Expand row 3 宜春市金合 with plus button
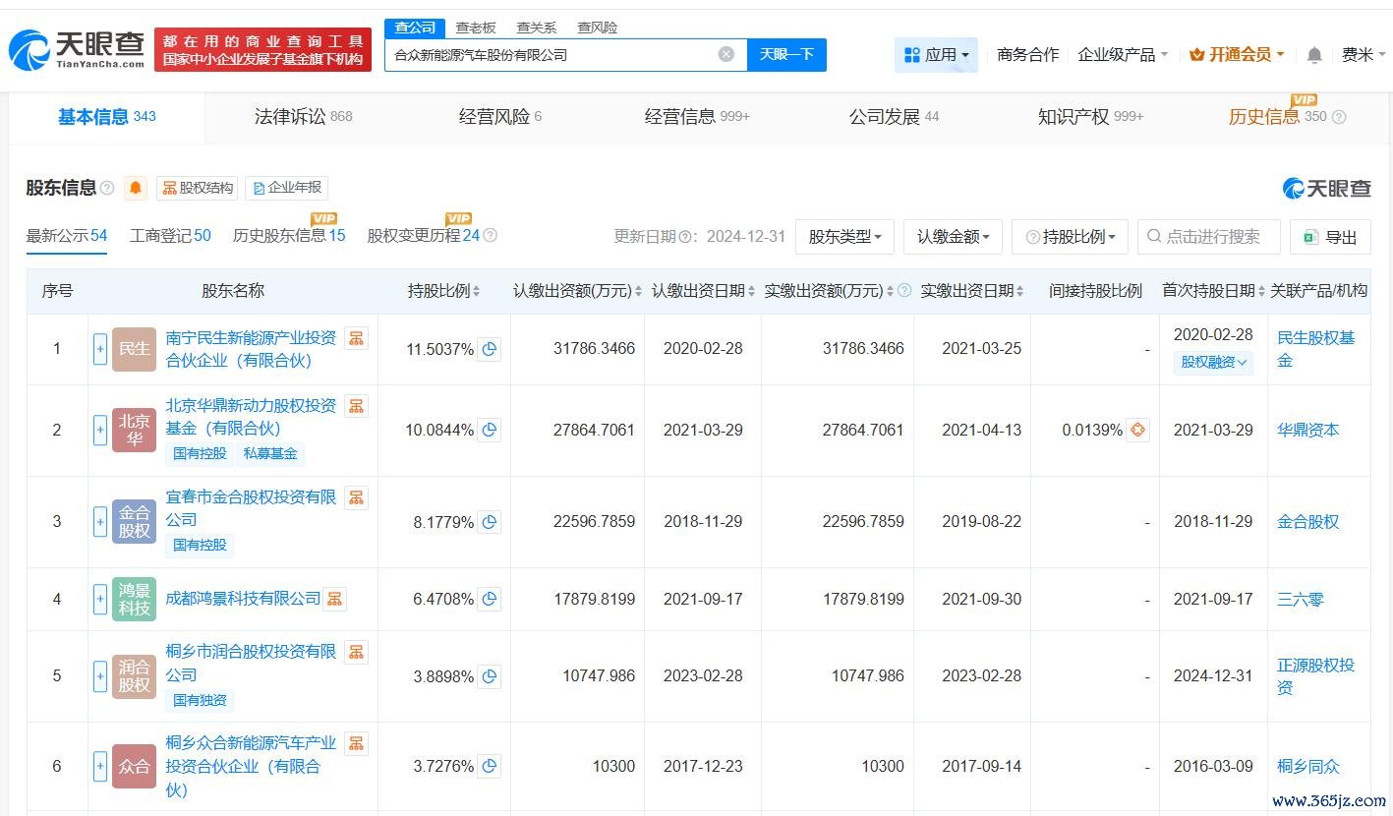This screenshot has height=816, width=1393. pos(100,522)
